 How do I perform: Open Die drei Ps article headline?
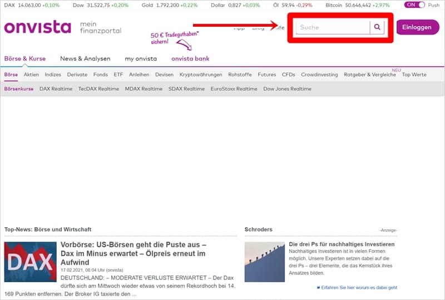[x=342, y=244]
